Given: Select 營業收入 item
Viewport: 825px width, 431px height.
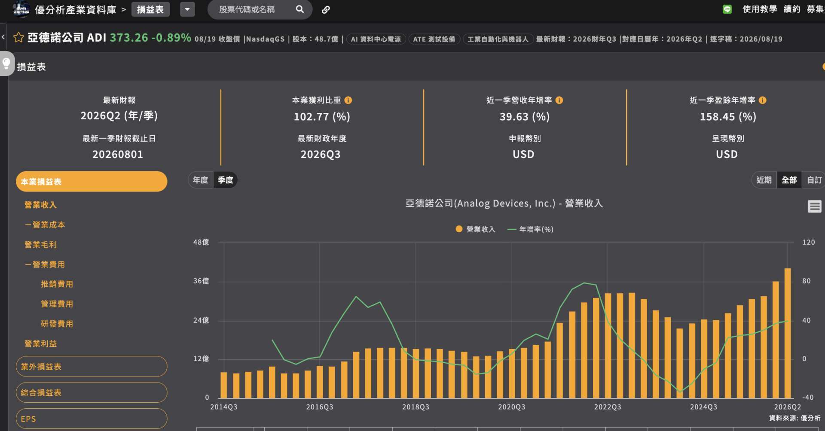Looking at the screenshot, I should coord(40,205).
